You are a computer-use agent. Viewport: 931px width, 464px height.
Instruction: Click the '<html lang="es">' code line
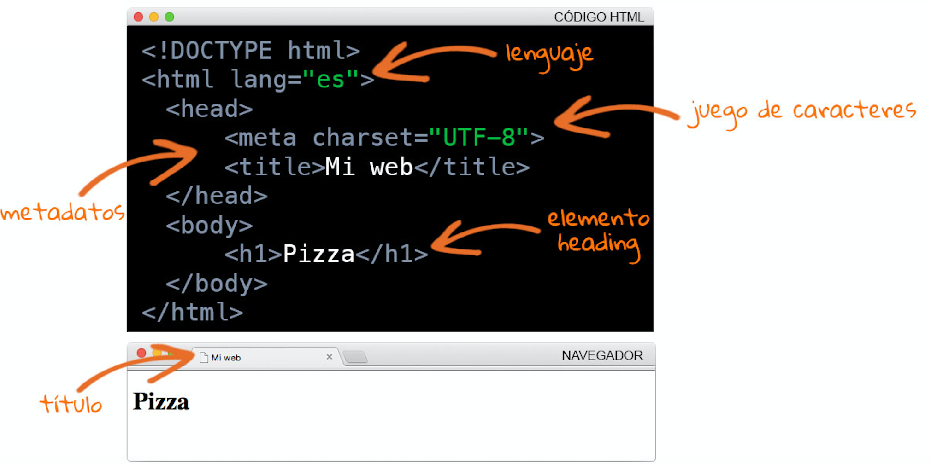pyautogui.click(x=258, y=79)
